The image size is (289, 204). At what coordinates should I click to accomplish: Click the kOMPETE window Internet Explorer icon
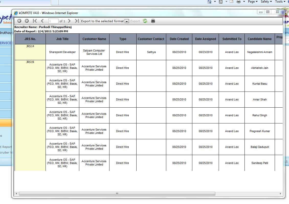point(16,13)
